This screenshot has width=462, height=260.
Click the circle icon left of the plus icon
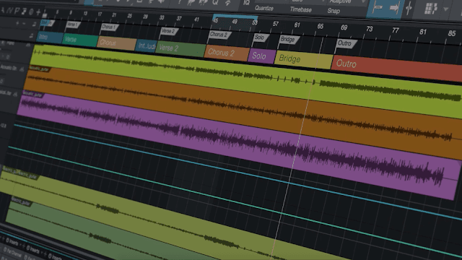(x=31, y=12)
